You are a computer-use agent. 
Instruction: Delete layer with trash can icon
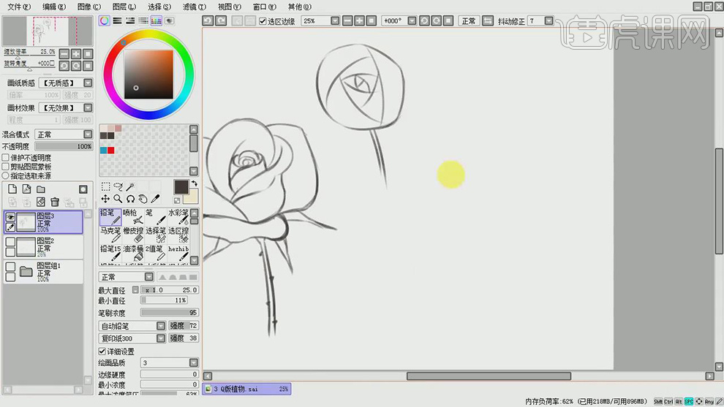(55, 202)
